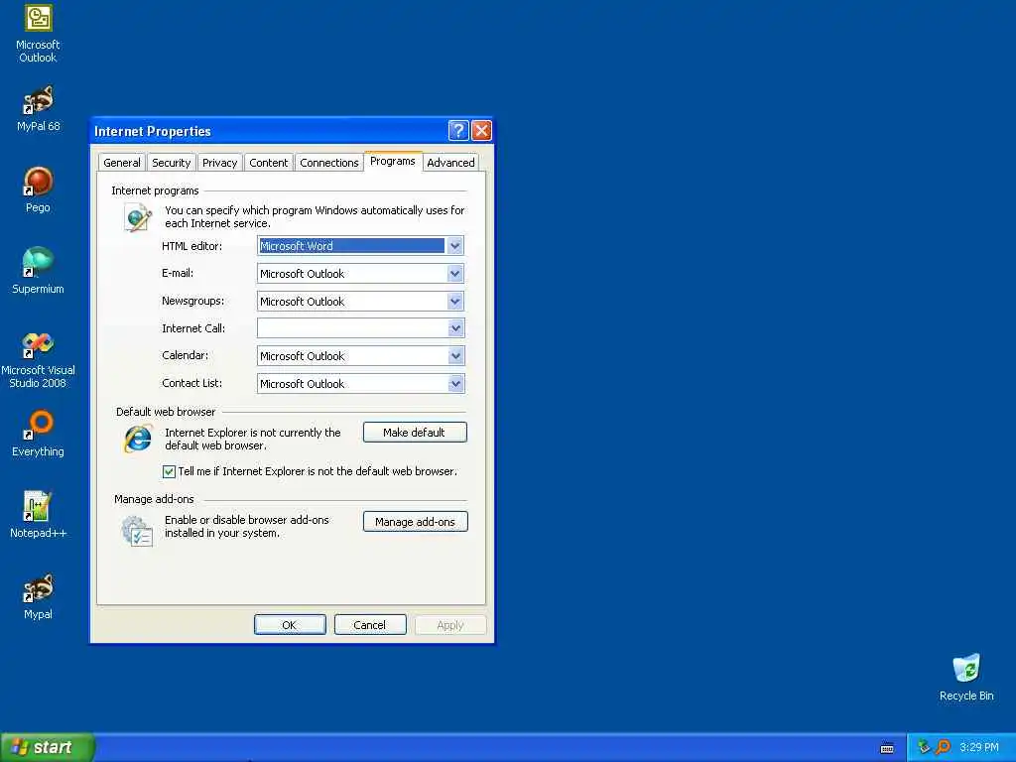Viewport: 1016px width, 762px height.
Task: Select Microsoft Visual Studio 2008 shortcut
Action: click(x=38, y=360)
